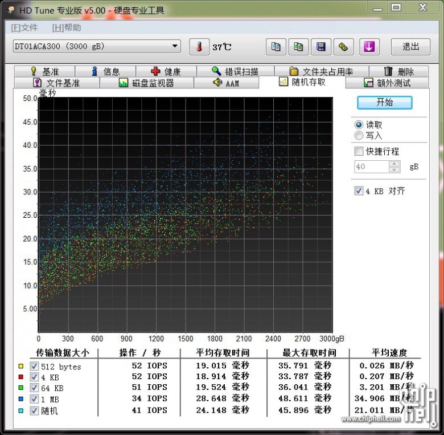Open the 磁盘监视器 disk monitor tab
Image resolution: width=444 pixels, height=435 pixels.
pos(147,83)
